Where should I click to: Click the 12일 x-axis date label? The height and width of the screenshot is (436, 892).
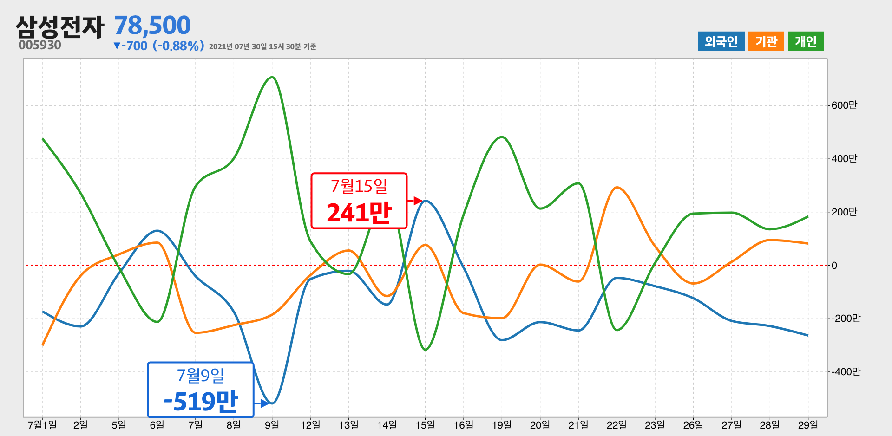click(310, 425)
